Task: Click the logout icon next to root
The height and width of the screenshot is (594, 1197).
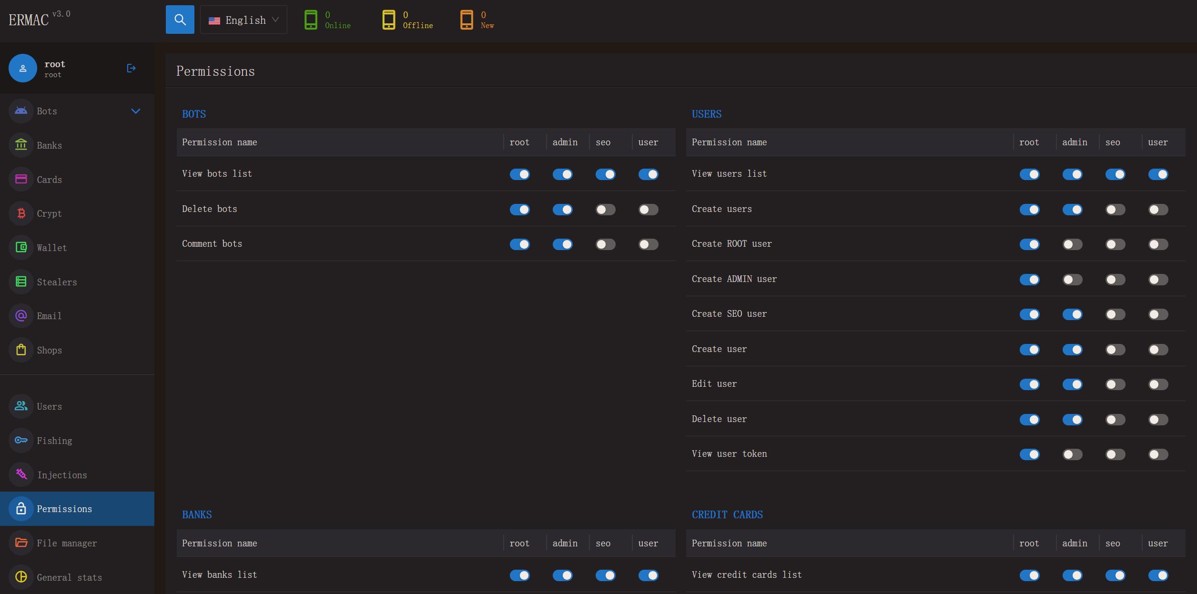Action: [132, 68]
